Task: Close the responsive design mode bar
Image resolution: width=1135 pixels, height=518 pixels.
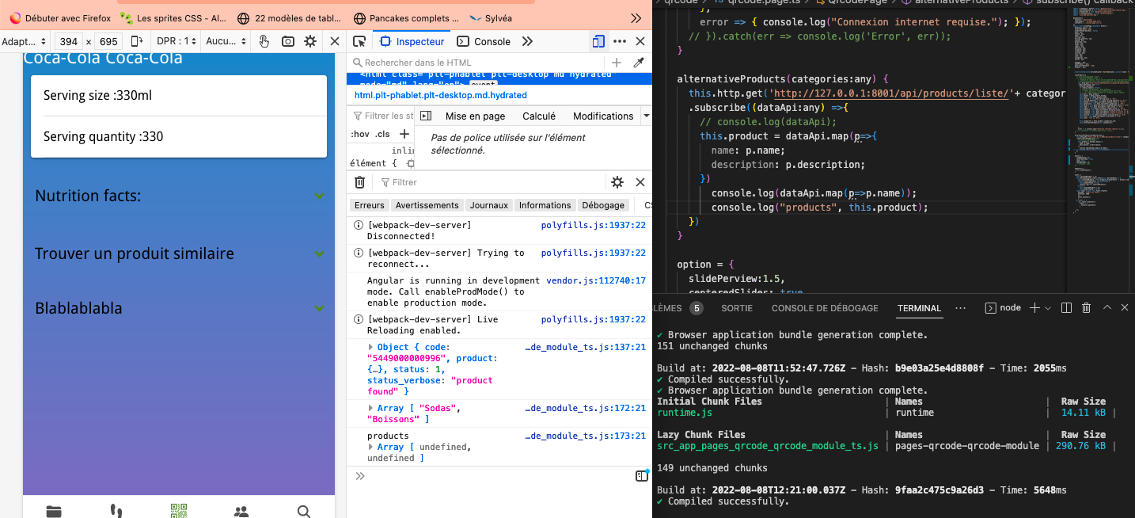Action: click(334, 41)
